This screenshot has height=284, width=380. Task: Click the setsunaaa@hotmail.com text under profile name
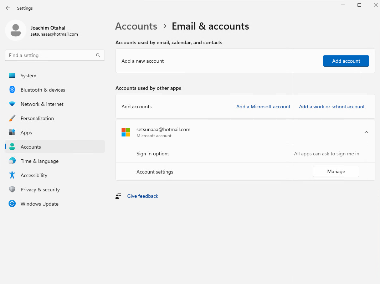(54, 34)
